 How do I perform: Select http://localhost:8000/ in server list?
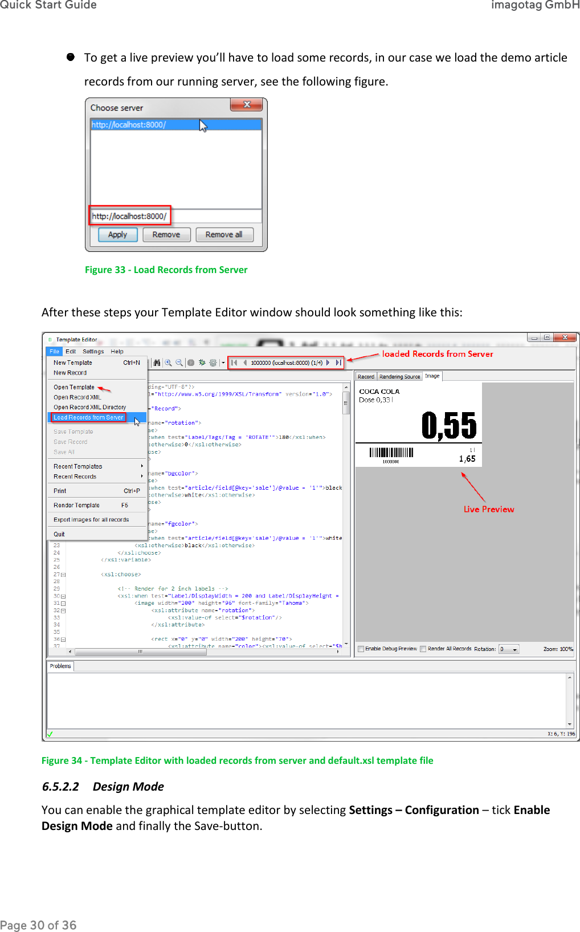point(176,125)
